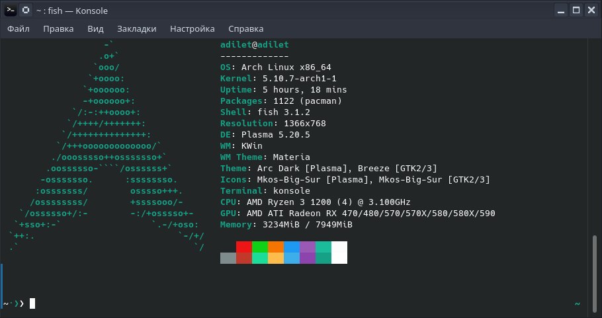The image size is (602, 318).
Task: Click the 'Uptime: 5 hours, 18 mins' line
Action: tap(283, 90)
